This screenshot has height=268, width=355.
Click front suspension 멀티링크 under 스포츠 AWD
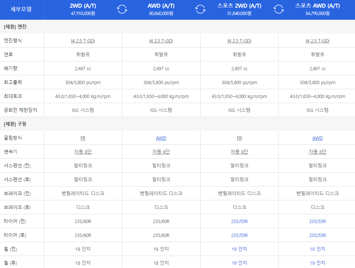pyautogui.click(x=317, y=166)
